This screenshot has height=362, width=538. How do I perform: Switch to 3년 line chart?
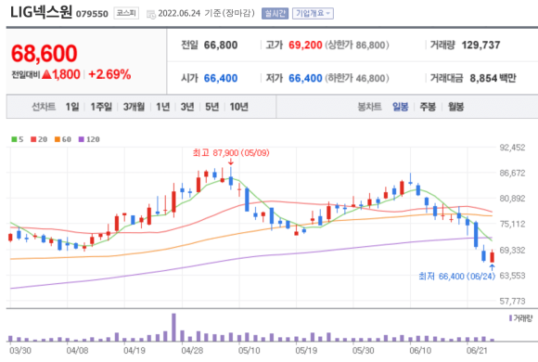point(187,107)
